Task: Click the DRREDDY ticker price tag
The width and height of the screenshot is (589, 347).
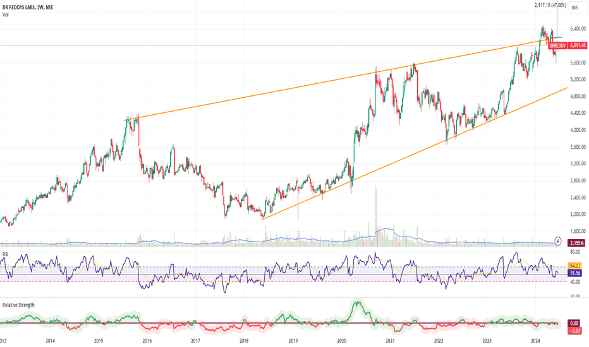Action: point(557,45)
